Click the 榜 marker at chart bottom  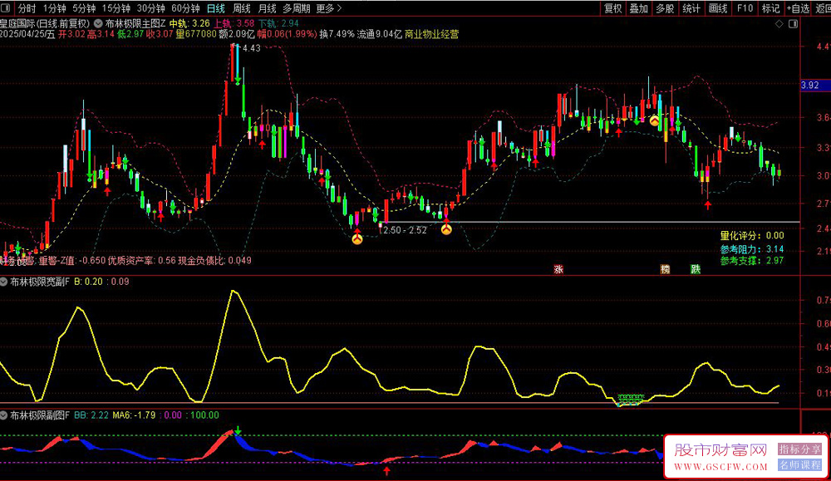(x=665, y=269)
